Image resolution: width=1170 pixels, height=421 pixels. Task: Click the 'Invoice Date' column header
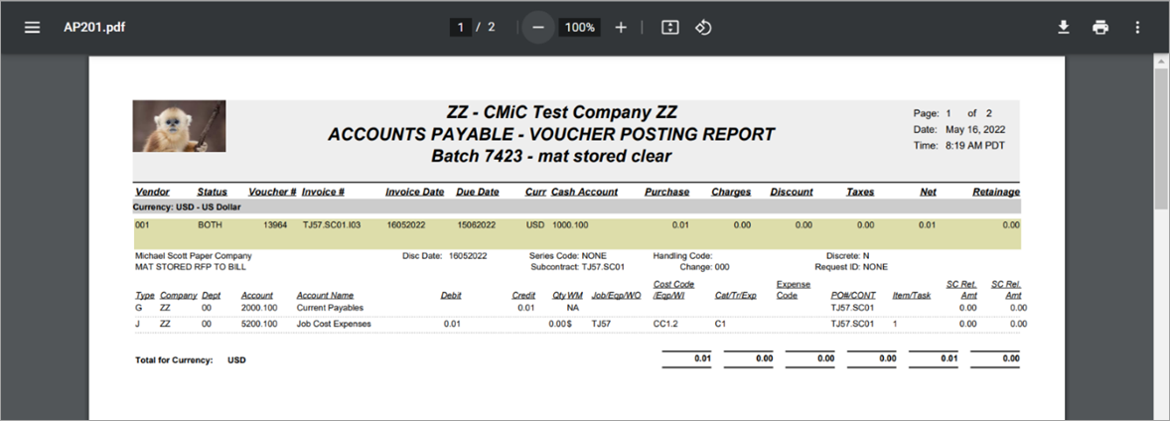click(415, 192)
